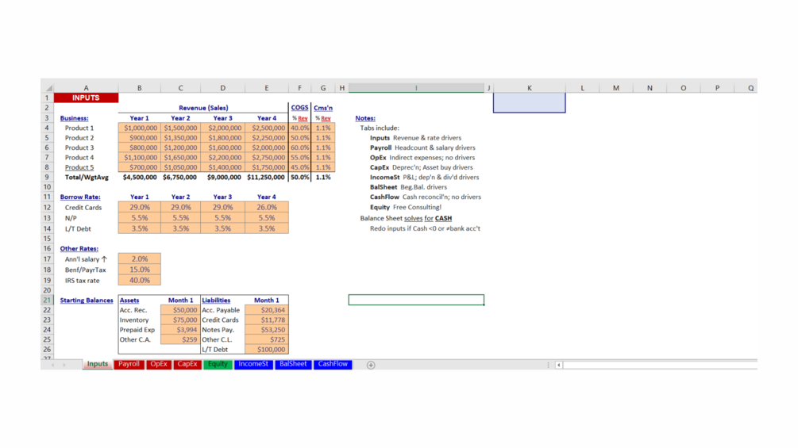Select Product 5 Year 1 $700,000 cell
The width and height of the screenshot is (798, 448).
140,167
